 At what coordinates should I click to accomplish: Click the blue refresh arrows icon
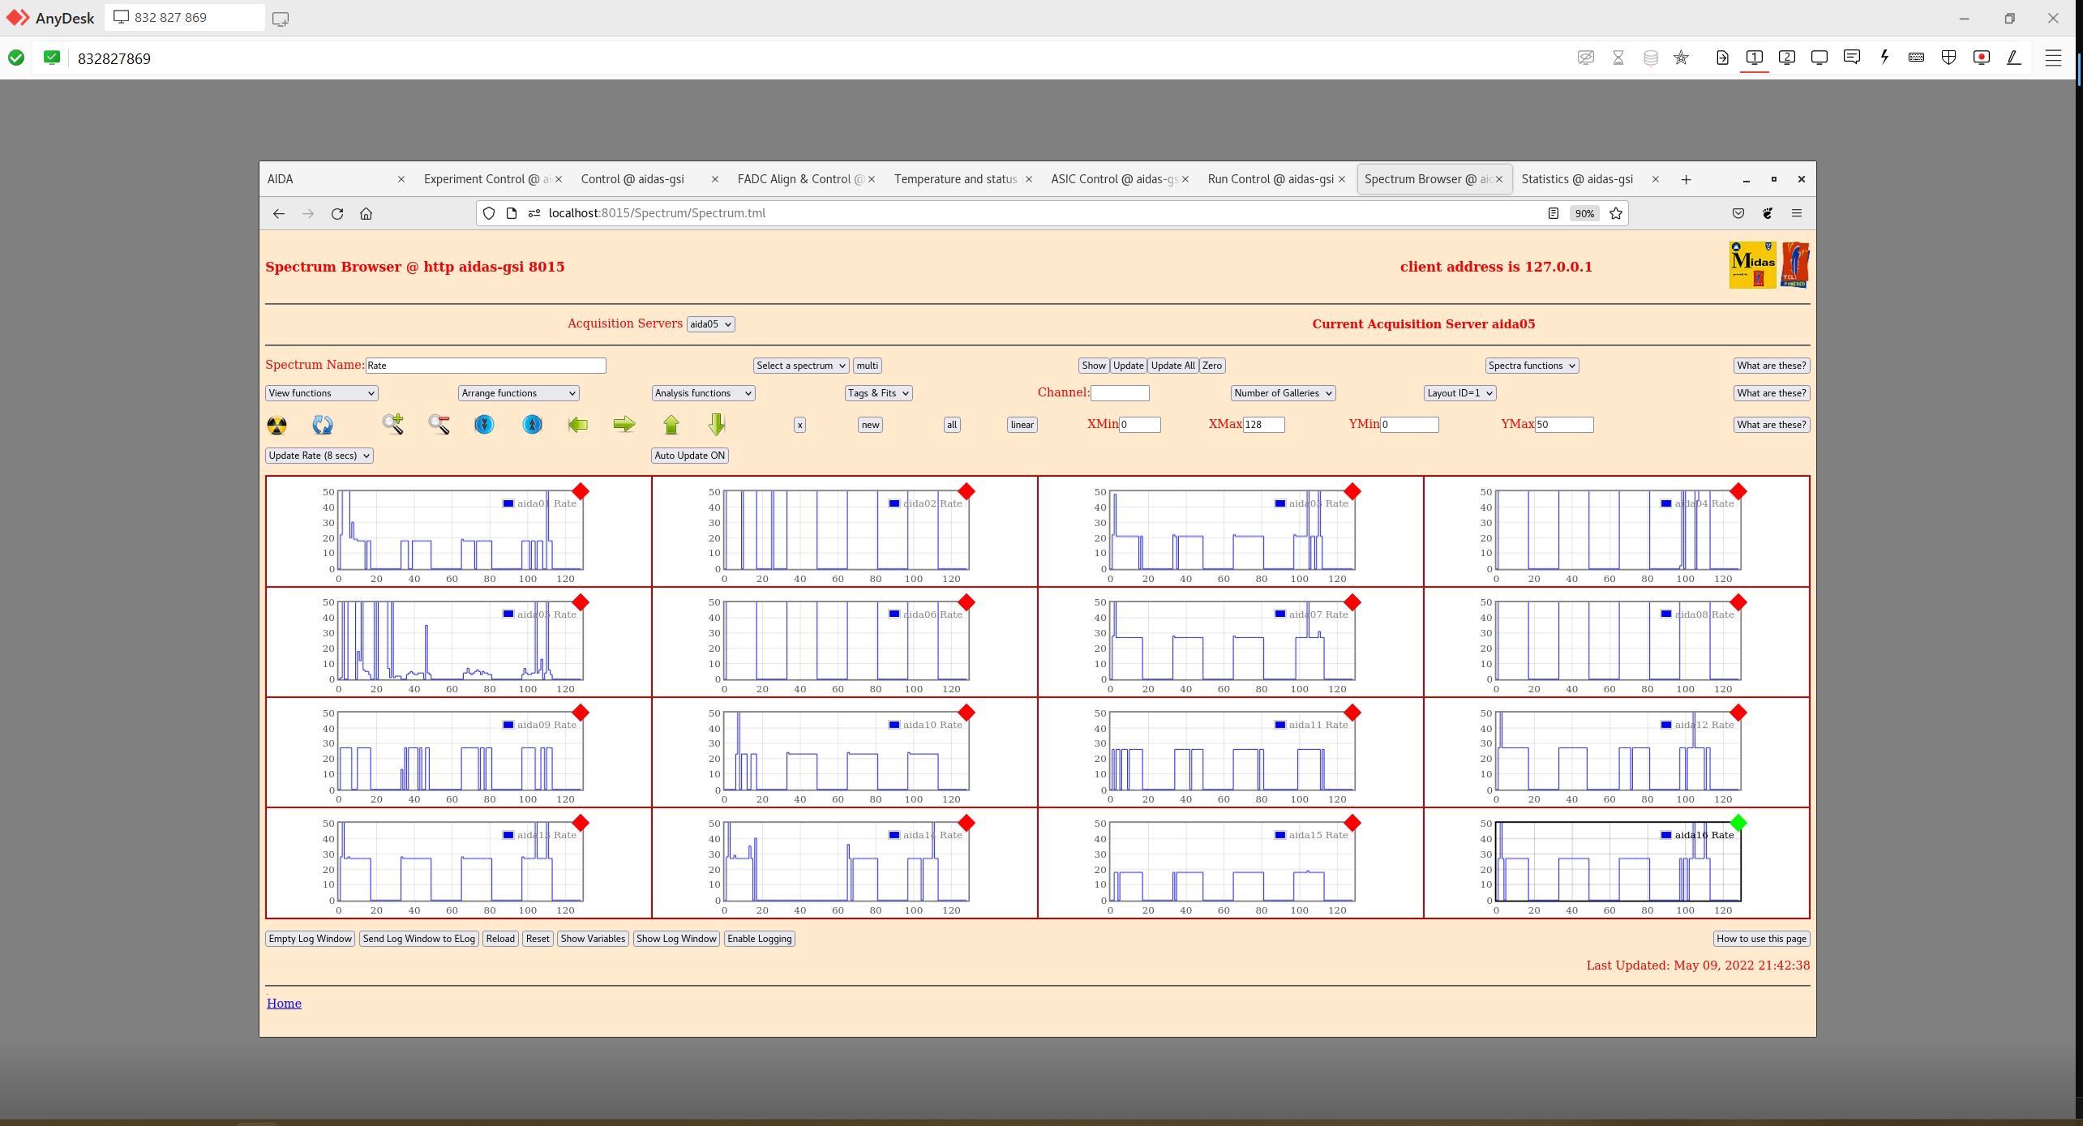click(322, 425)
